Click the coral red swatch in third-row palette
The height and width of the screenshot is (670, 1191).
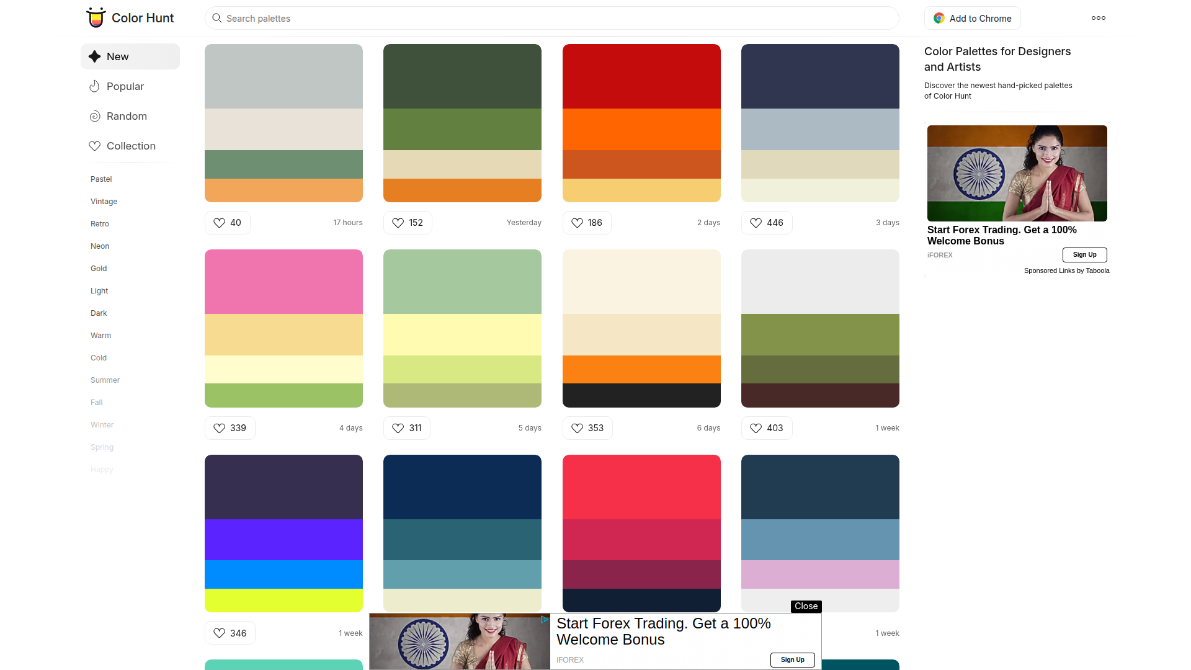(641, 487)
